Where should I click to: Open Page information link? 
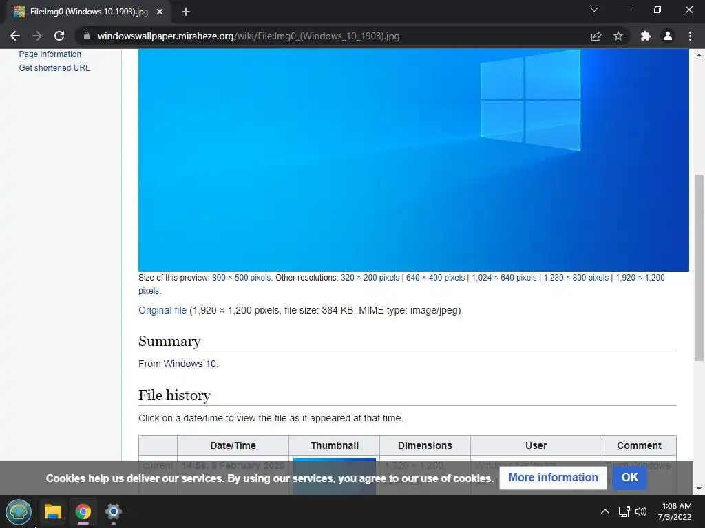point(50,54)
